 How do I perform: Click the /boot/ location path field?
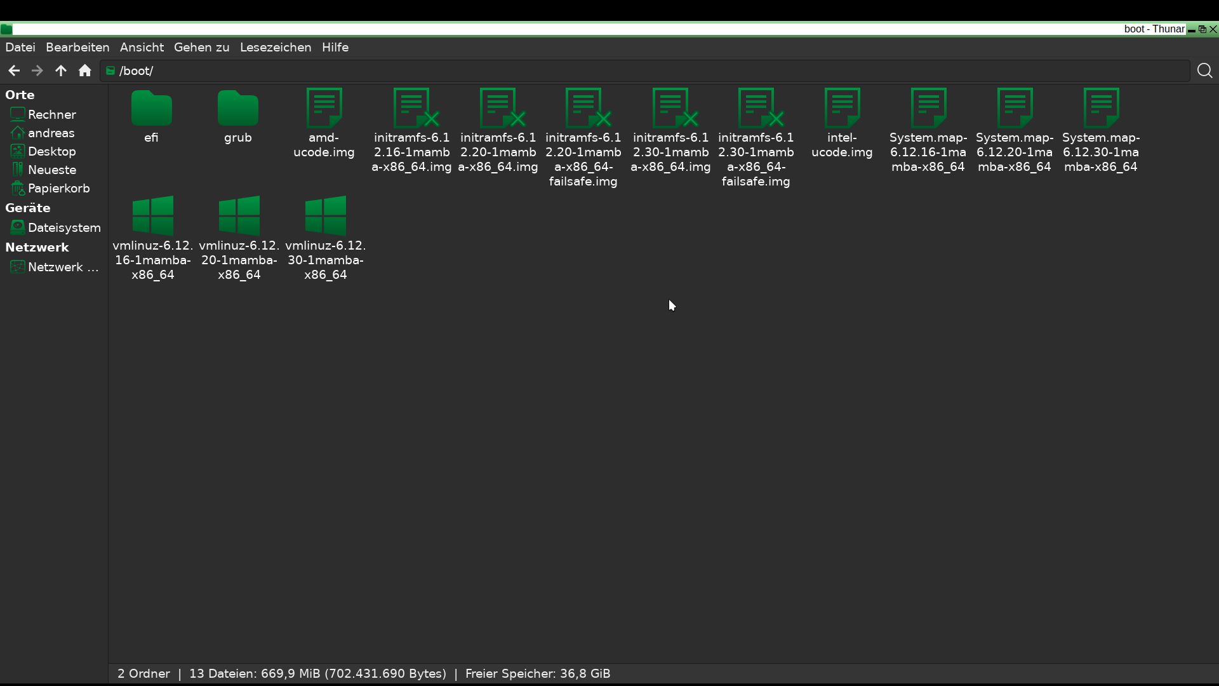pos(635,71)
